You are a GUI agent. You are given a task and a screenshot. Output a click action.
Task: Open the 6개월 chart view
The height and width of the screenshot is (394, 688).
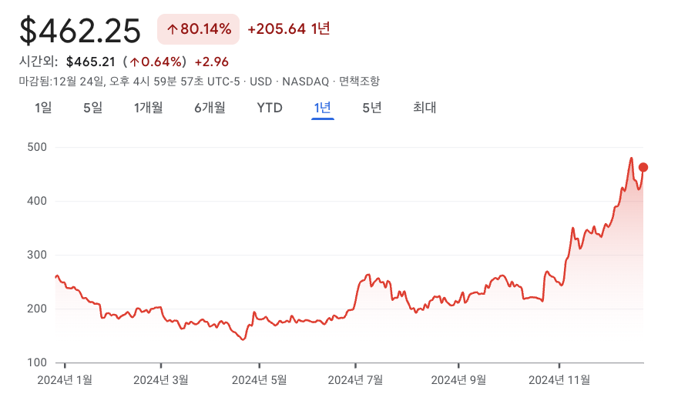click(x=210, y=108)
